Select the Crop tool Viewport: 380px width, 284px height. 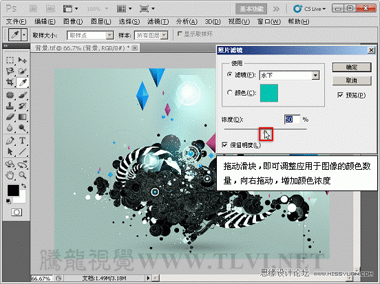10,83
